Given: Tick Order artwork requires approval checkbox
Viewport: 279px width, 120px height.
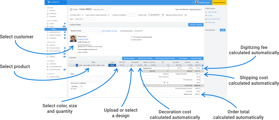Looking at the screenshot, I should coord(109,15).
